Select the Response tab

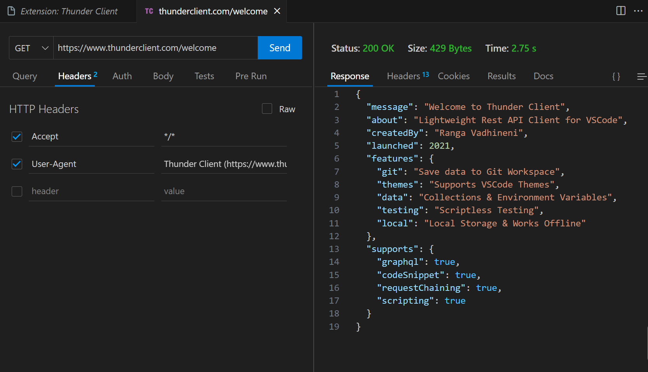click(x=350, y=76)
